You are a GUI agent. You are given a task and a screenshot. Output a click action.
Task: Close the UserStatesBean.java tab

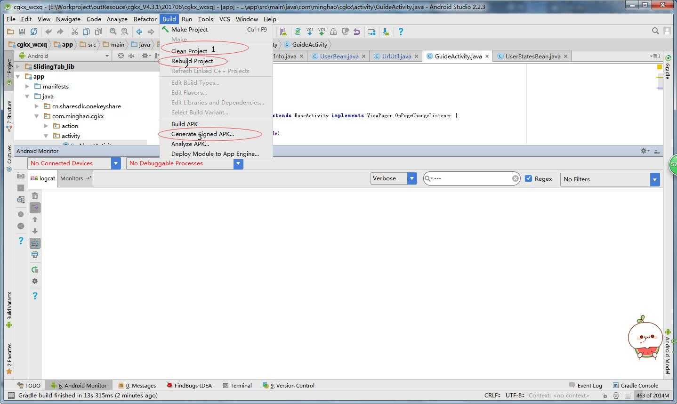click(565, 56)
